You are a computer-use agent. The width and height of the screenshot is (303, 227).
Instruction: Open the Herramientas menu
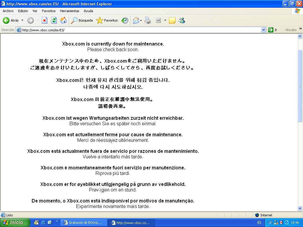coord(70,11)
